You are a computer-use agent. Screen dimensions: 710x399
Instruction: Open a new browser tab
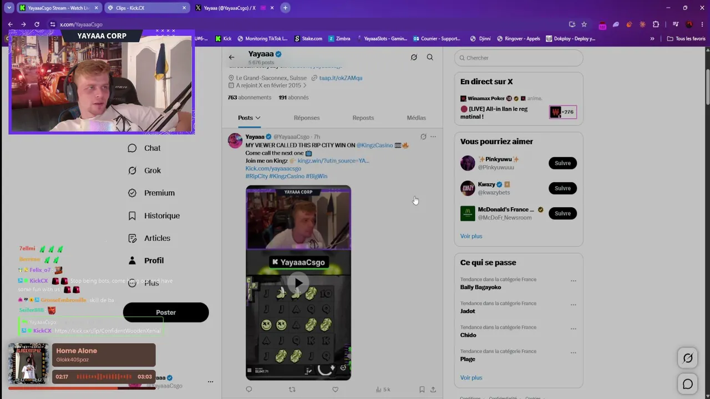285,8
